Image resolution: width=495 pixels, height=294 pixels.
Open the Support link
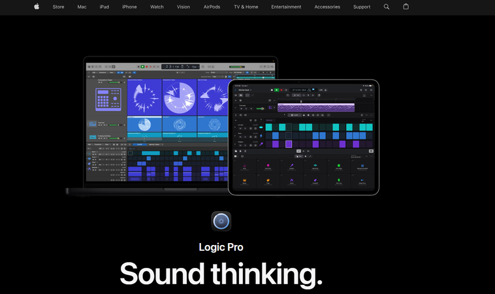[x=362, y=7]
